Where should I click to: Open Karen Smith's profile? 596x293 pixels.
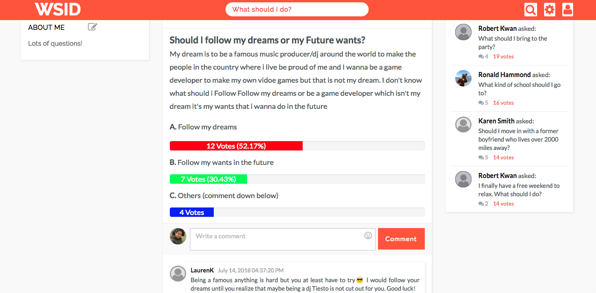[x=496, y=121]
